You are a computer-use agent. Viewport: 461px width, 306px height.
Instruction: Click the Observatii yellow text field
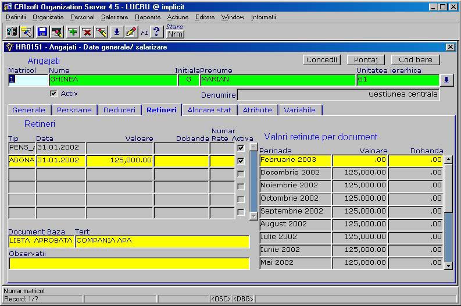[129, 264]
